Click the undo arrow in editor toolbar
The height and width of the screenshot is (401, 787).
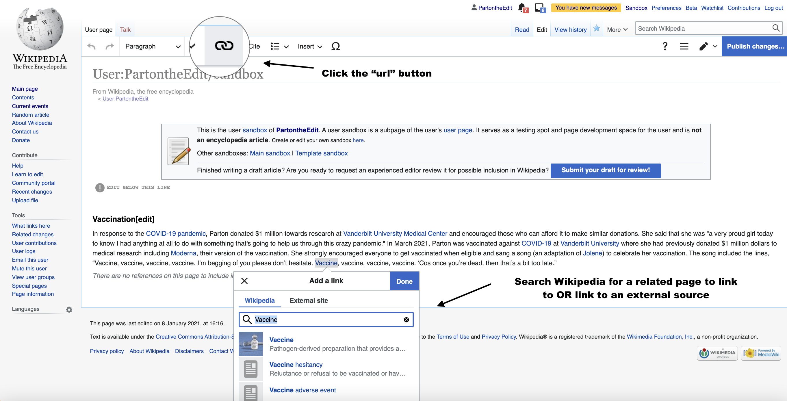point(91,46)
